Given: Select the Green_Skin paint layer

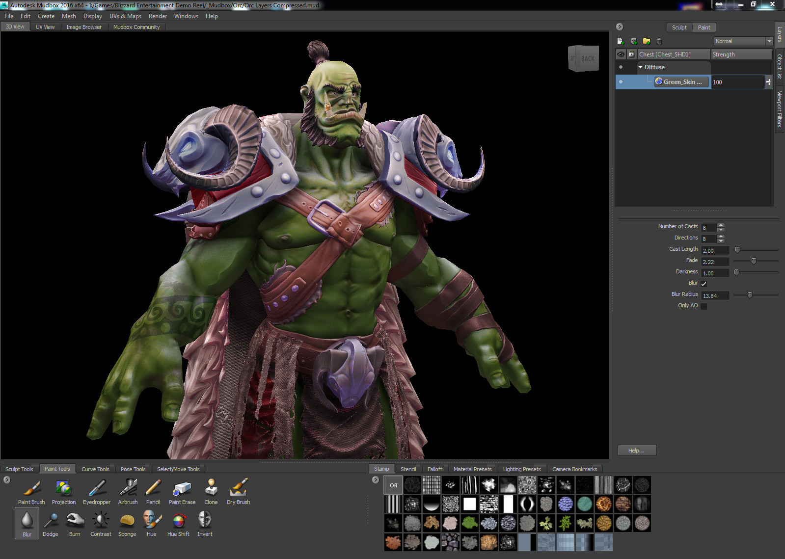Looking at the screenshot, I should coord(682,82).
